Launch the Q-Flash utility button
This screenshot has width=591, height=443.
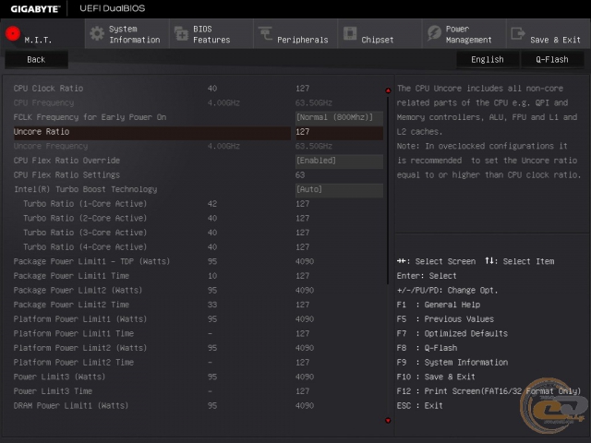(552, 59)
